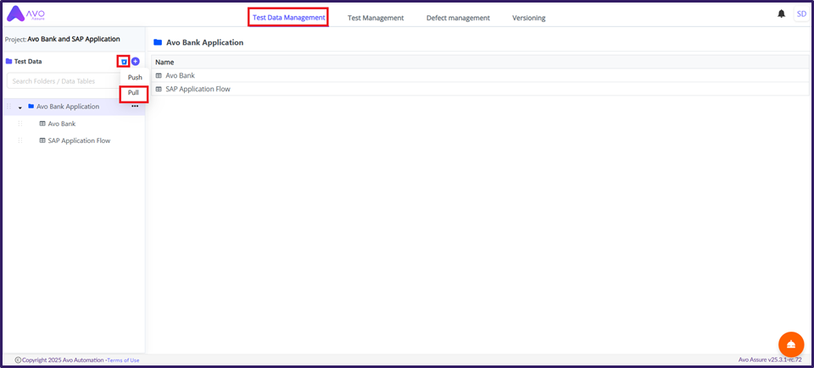Screen dimensions: 814x368
Task: Go to the Defect management tab
Action: click(458, 18)
